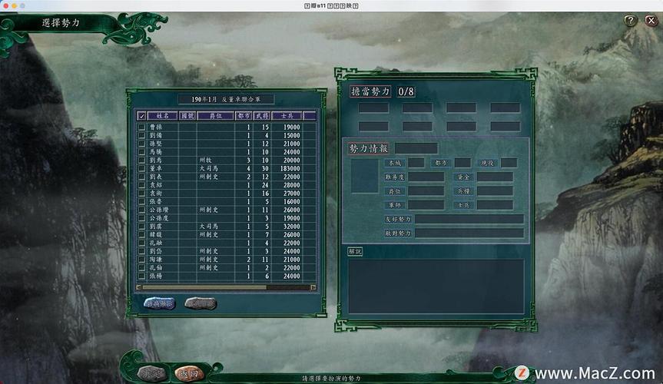Click the 返回 (return) button
The height and width of the screenshot is (384, 663).
[189, 373]
